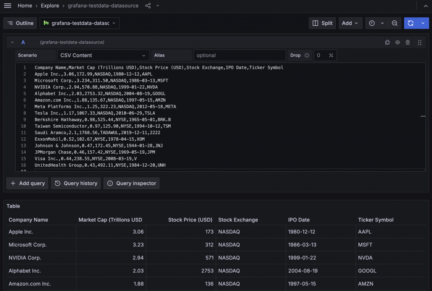Image resolution: width=432 pixels, height=291 pixels.
Task: Click drag handle of query A
Action: tap(420, 43)
